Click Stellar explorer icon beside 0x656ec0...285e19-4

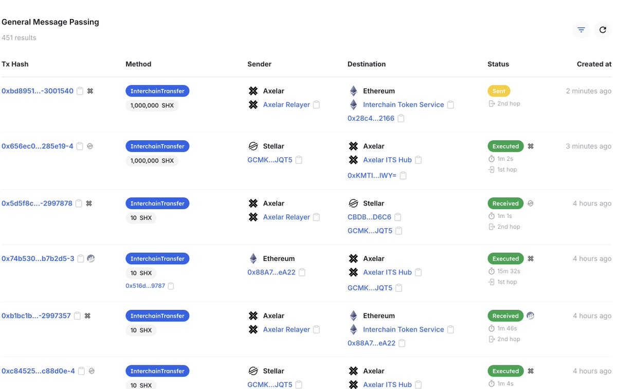(x=90, y=146)
